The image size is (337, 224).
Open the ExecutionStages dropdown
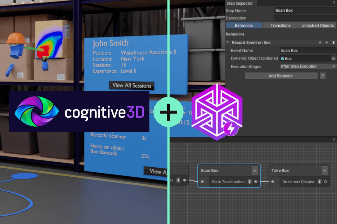307,66
